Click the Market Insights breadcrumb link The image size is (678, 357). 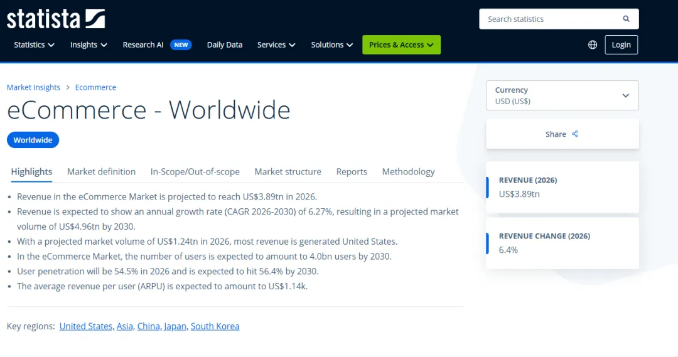pyautogui.click(x=33, y=87)
